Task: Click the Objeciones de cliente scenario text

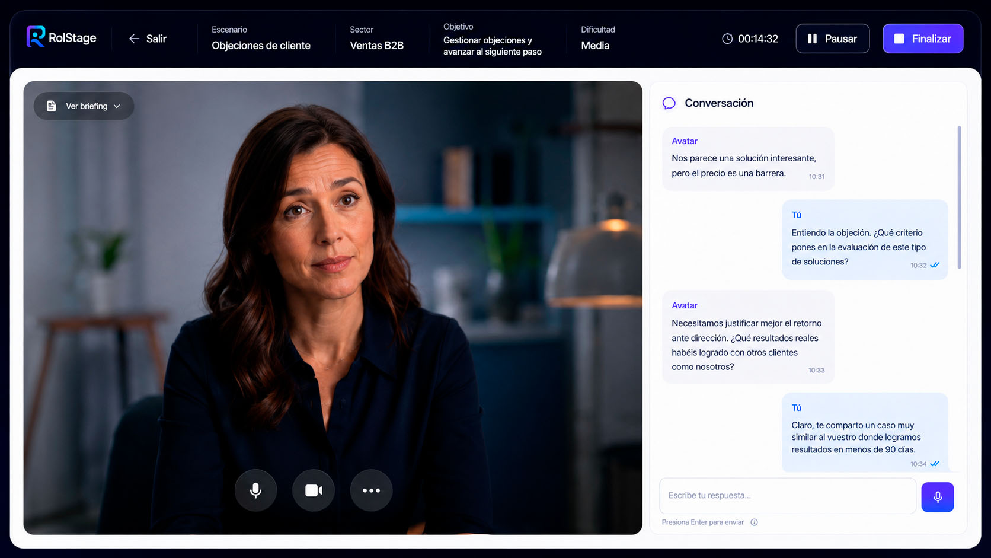Action: pyautogui.click(x=261, y=46)
